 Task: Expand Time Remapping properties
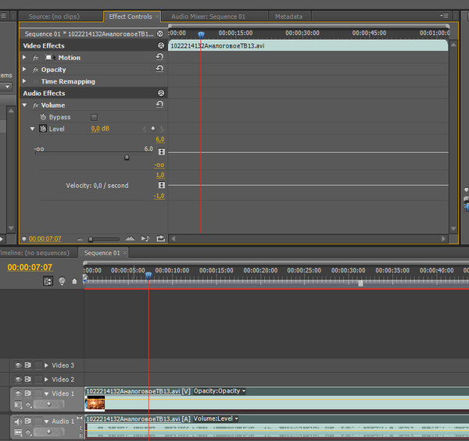pyautogui.click(x=24, y=81)
